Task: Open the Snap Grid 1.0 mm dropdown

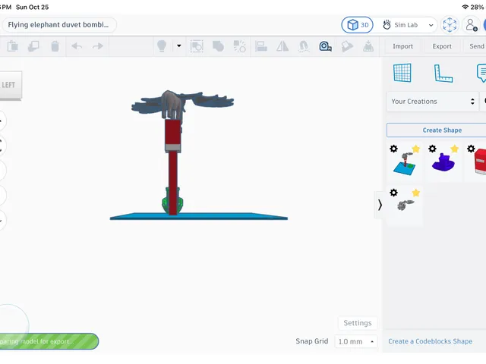Action: 356,341
